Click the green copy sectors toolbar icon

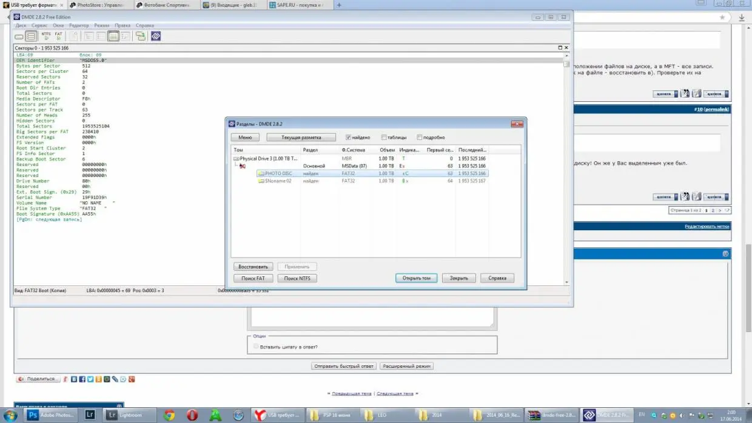coord(140,36)
